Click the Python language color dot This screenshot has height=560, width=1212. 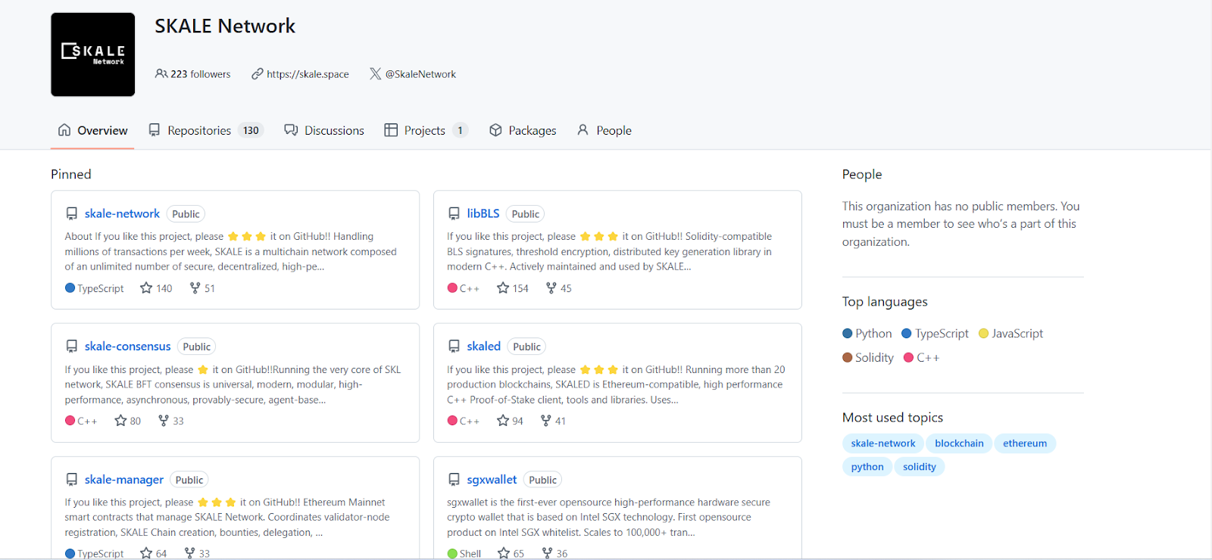tap(848, 334)
